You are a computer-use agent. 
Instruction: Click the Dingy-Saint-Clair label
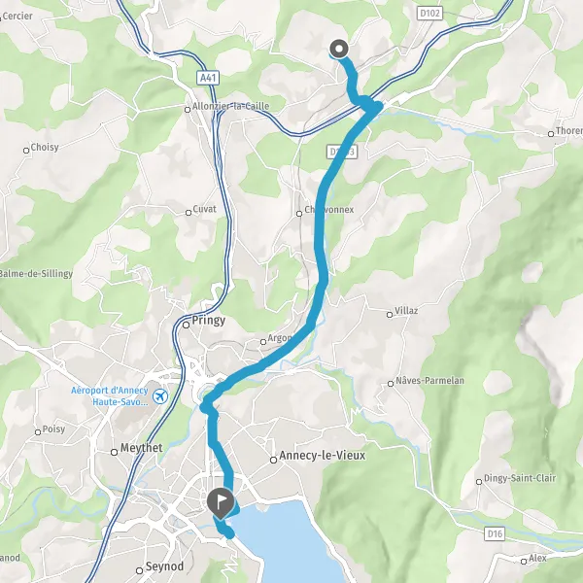520,478
